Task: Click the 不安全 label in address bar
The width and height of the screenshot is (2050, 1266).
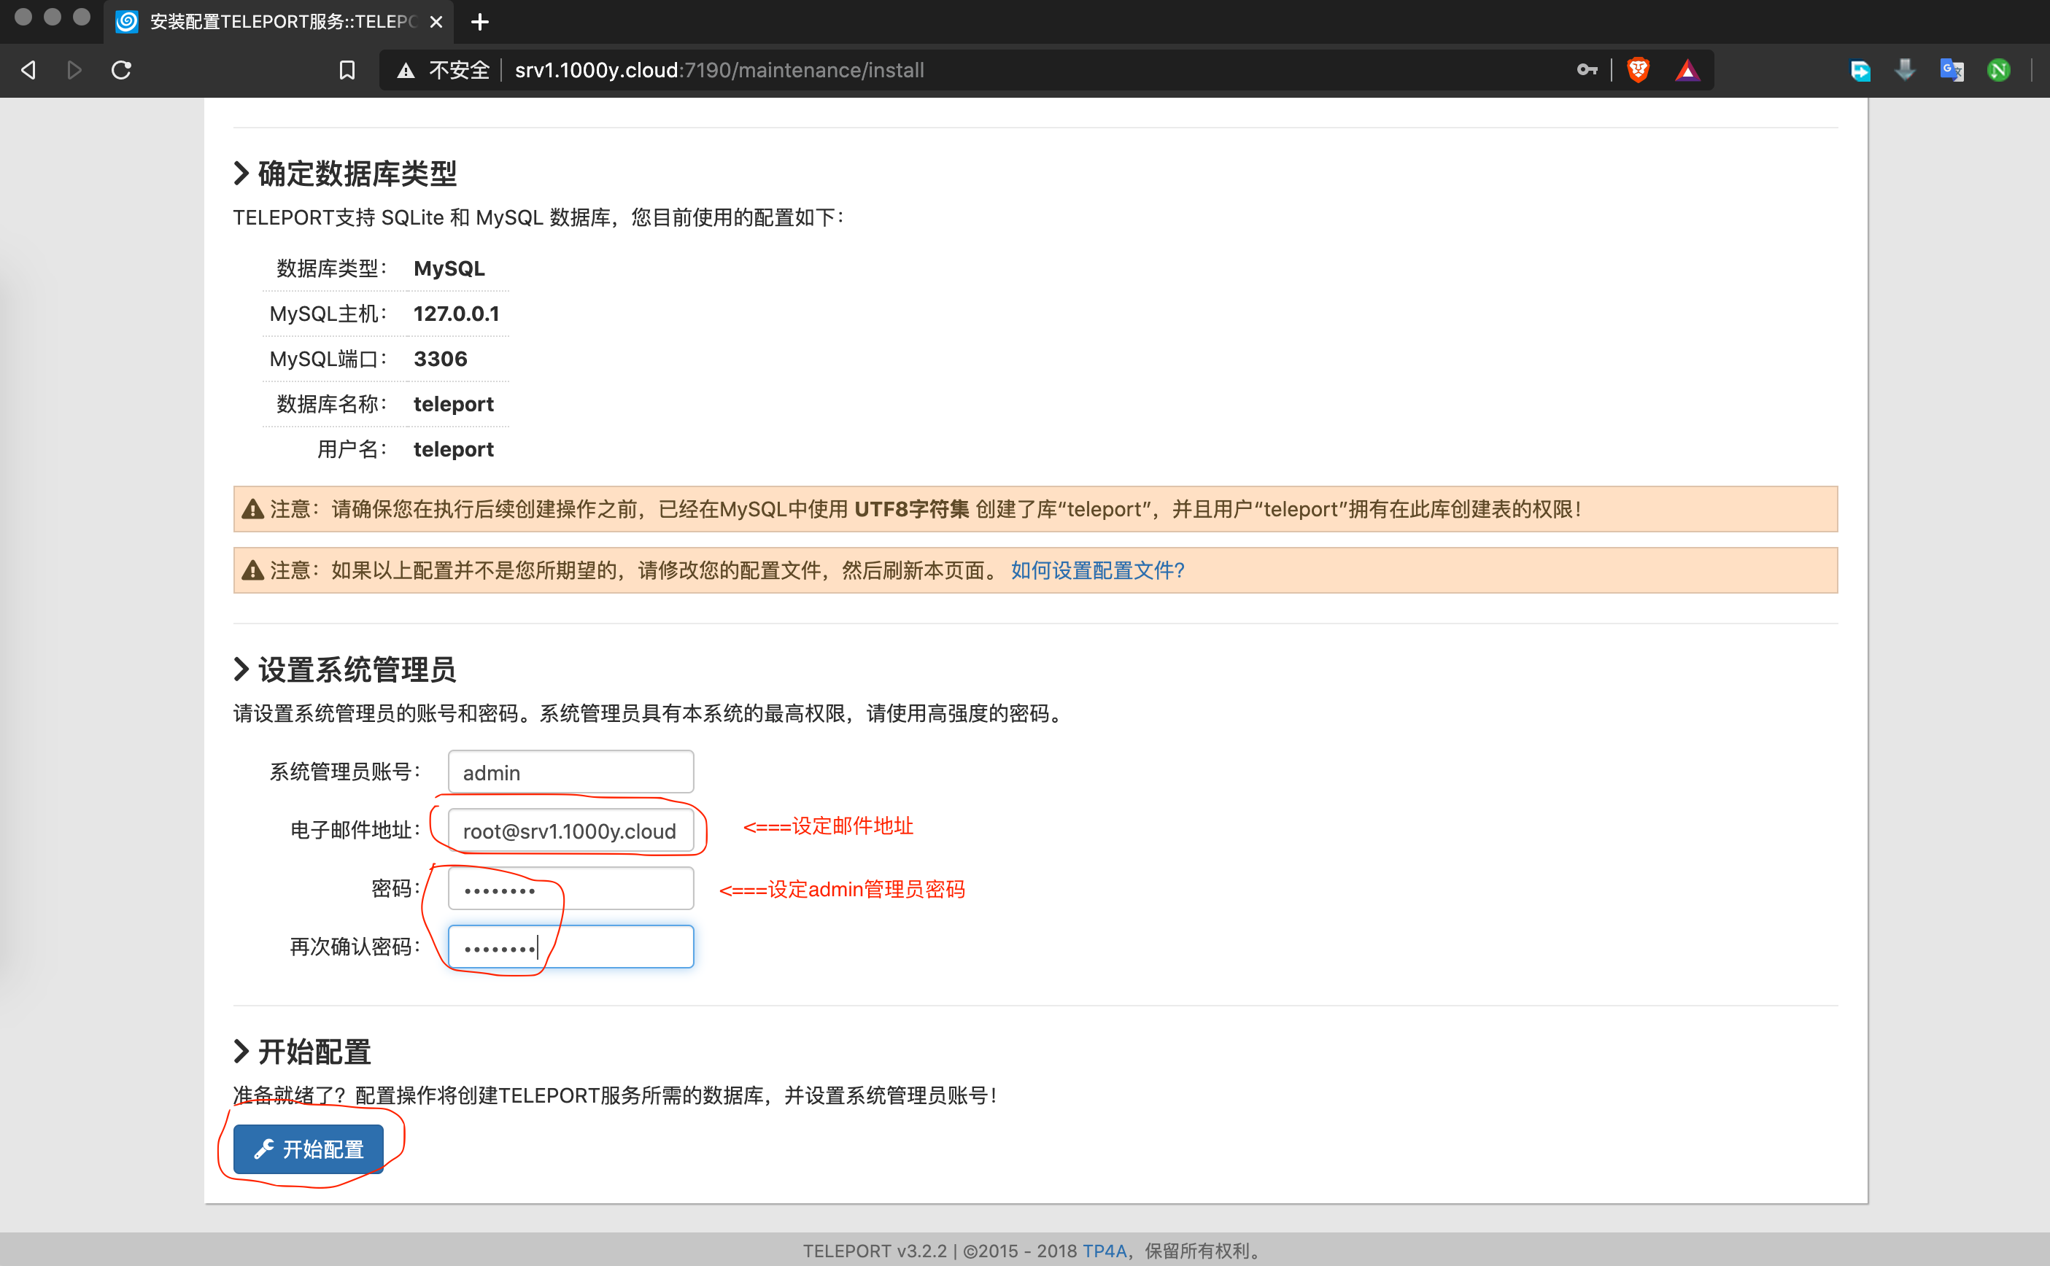Action: (x=459, y=70)
